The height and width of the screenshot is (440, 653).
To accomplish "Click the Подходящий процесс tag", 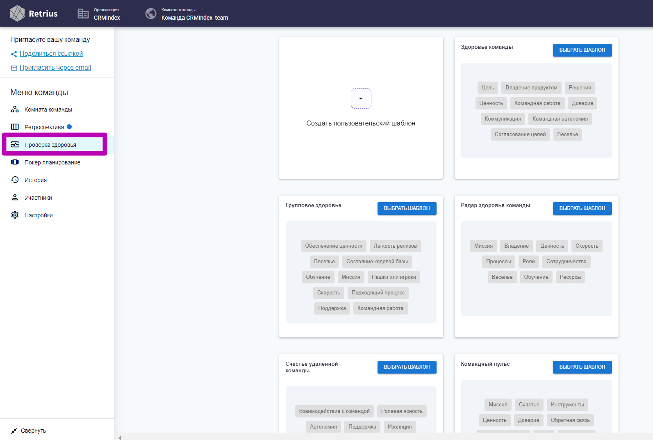I will pos(378,293).
